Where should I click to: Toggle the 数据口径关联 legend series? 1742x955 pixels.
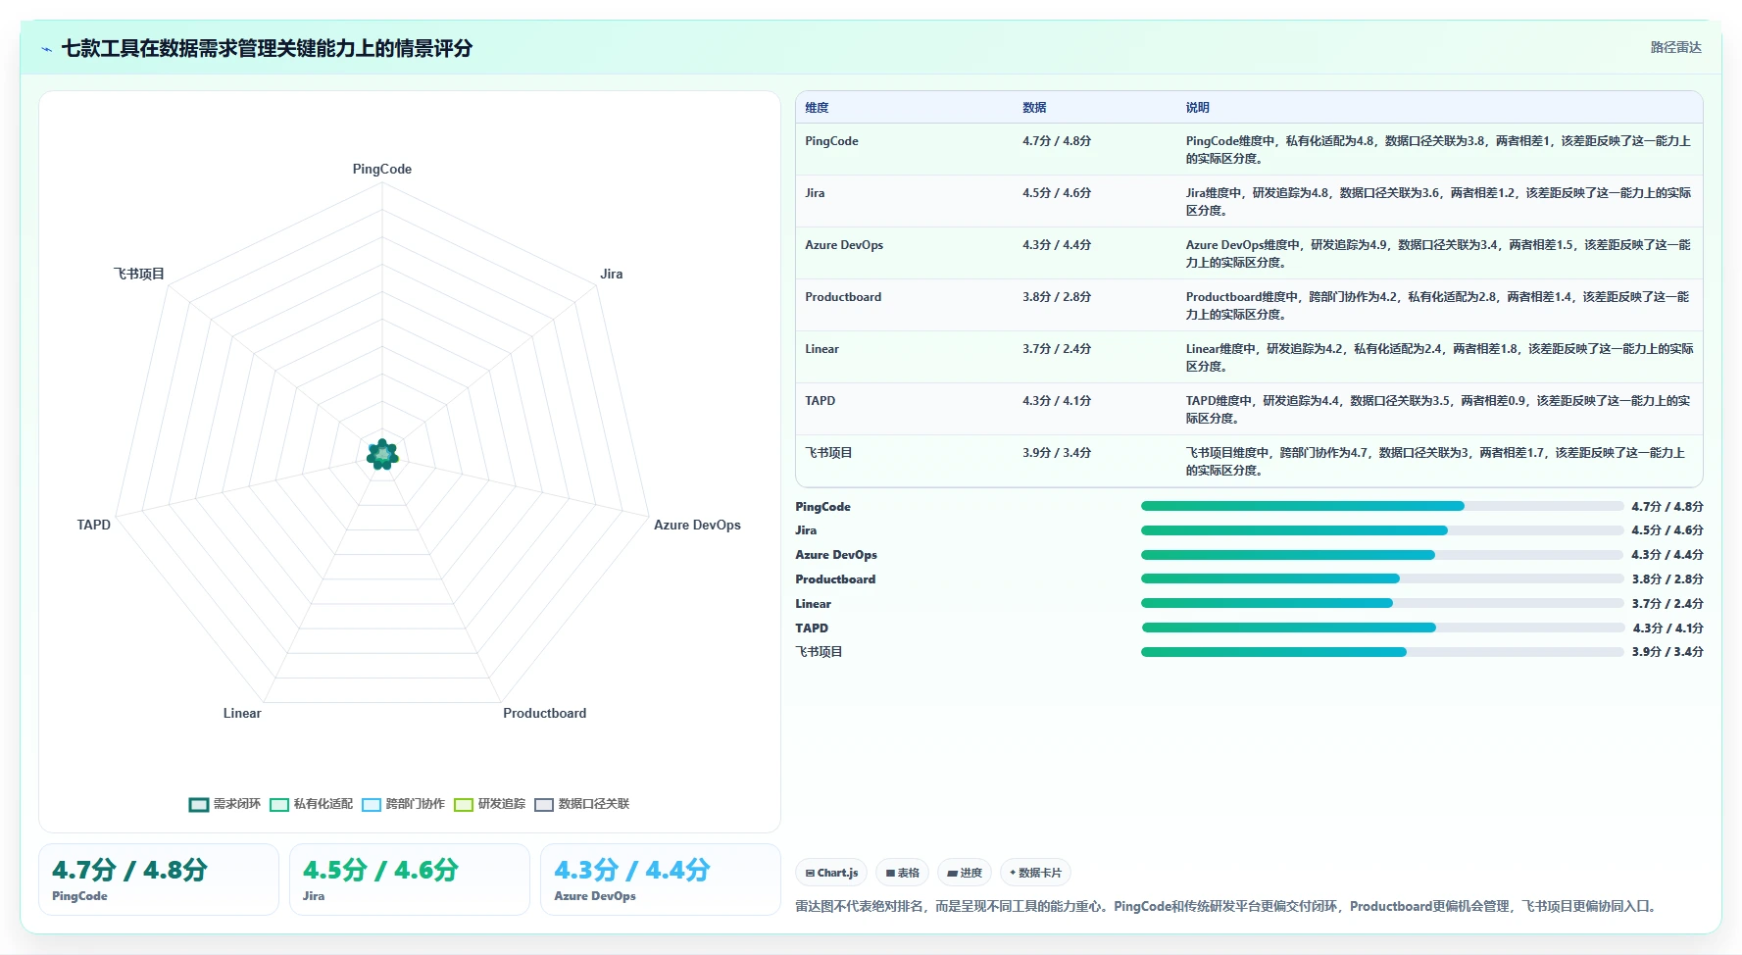tap(581, 804)
